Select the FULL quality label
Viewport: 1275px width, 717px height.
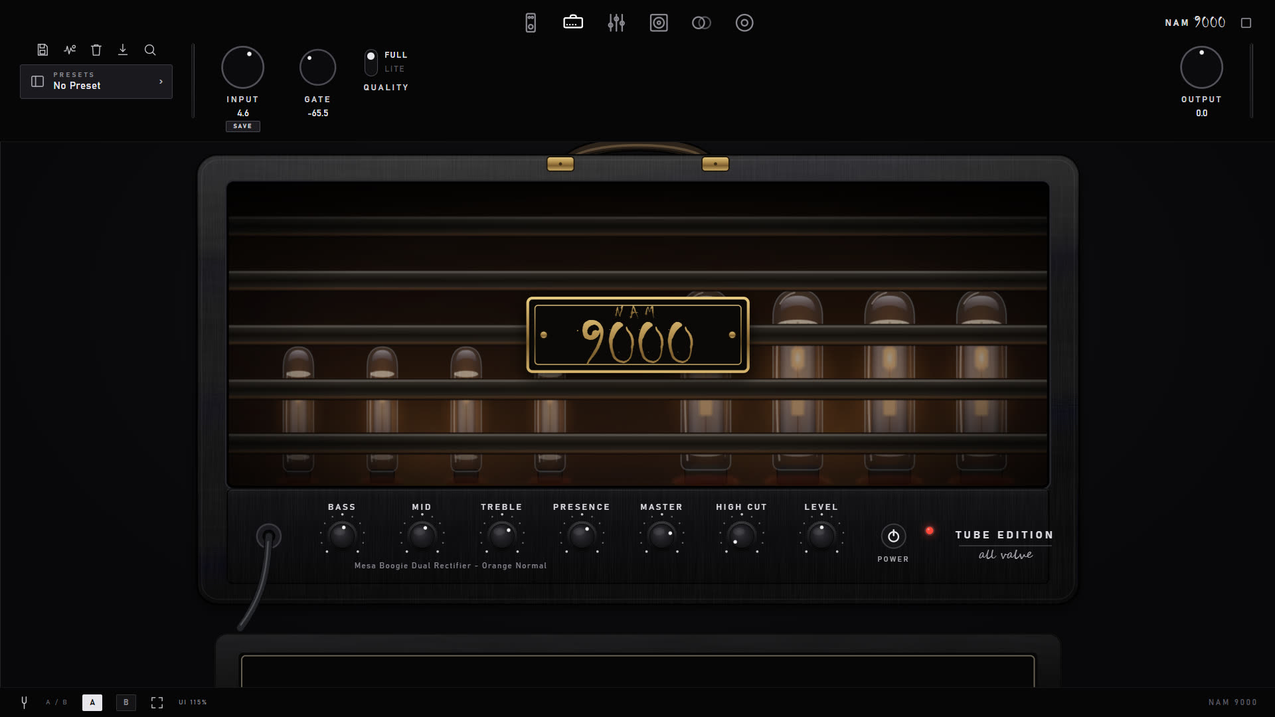coord(396,55)
